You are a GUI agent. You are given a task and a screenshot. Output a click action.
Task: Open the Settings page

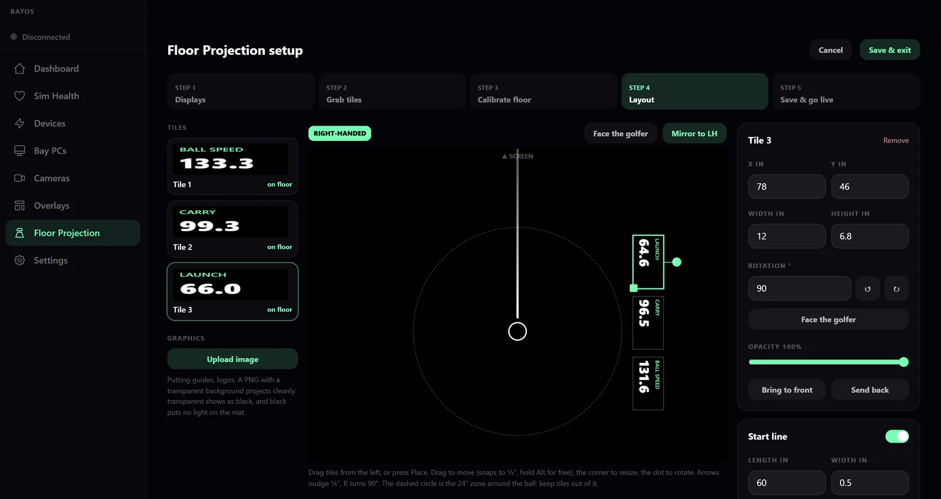pyautogui.click(x=73, y=260)
